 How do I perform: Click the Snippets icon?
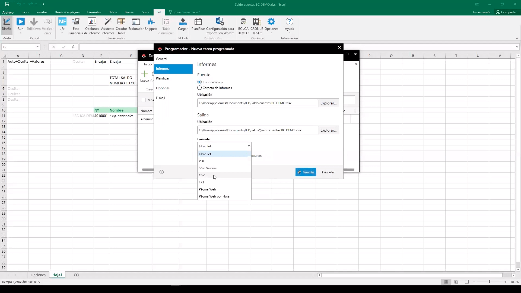tap(151, 24)
